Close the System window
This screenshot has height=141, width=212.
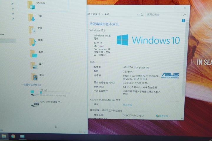click(185, 8)
